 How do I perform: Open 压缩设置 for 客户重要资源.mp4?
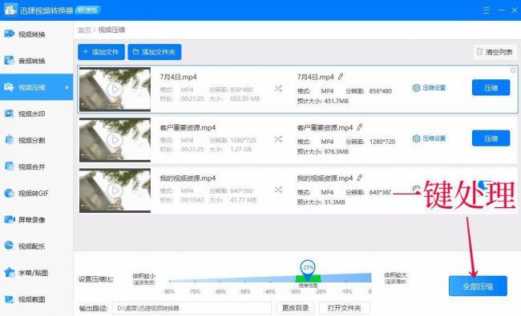[x=429, y=138]
